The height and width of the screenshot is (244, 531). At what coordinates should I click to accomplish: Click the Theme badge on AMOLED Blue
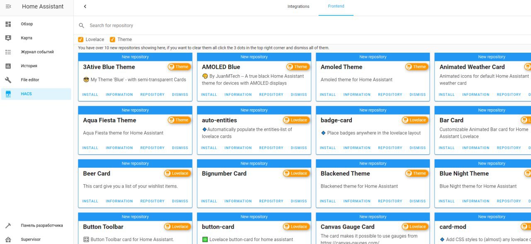tap(298, 67)
